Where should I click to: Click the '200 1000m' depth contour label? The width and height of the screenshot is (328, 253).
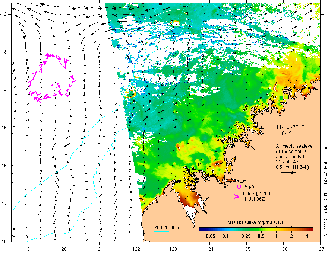[x=167, y=228]
